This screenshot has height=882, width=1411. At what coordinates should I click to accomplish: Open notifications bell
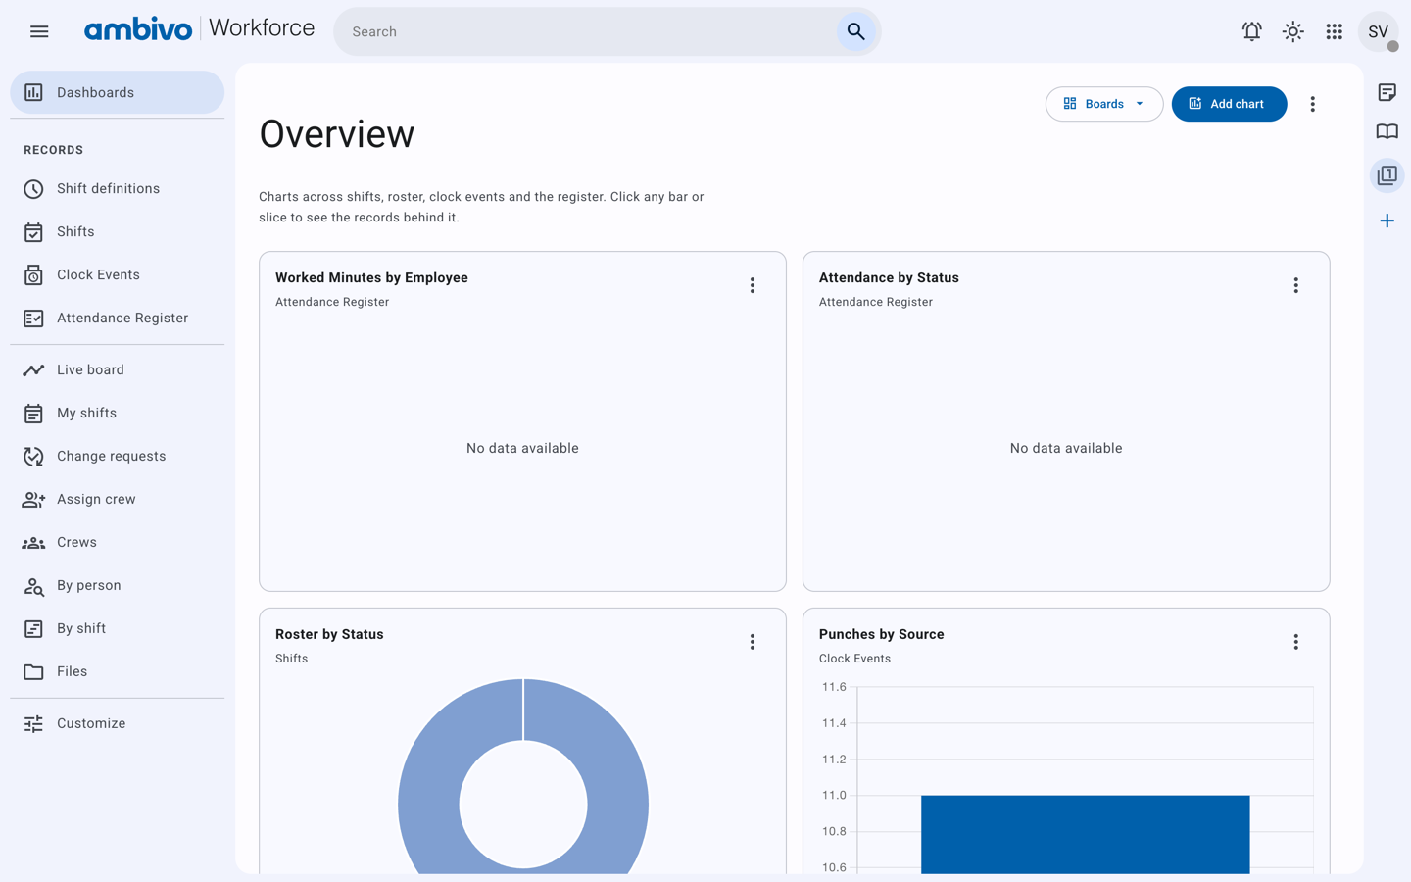pos(1251,31)
